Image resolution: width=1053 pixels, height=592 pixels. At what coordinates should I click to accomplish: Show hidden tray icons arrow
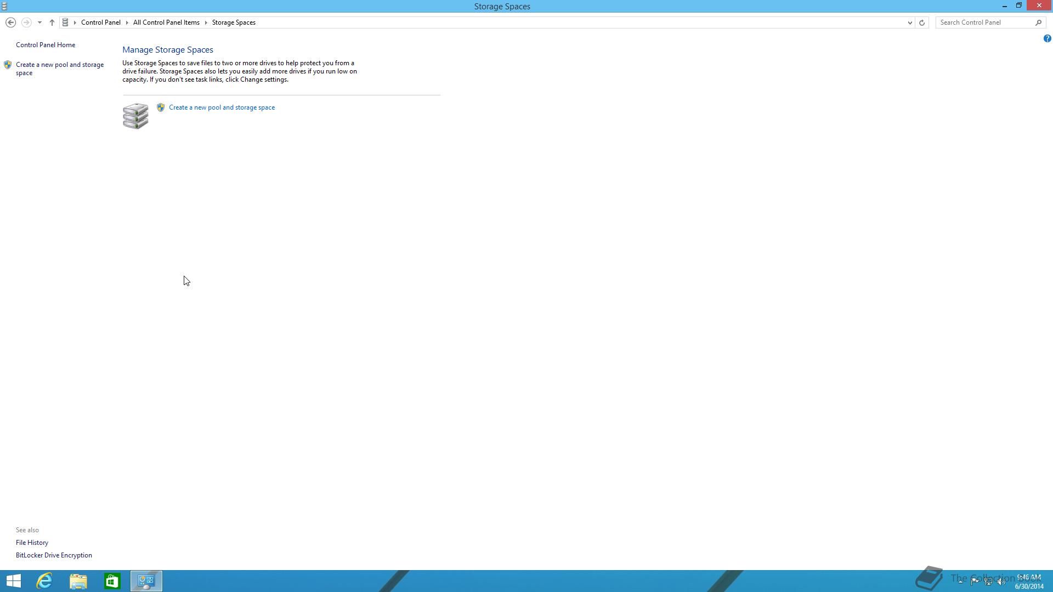coord(960,581)
